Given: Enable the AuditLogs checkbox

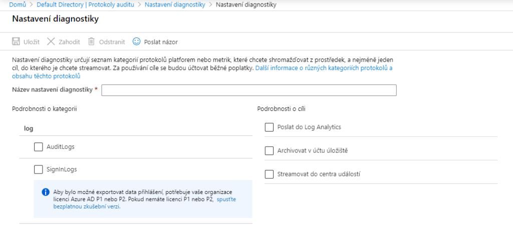Looking at the screenshot, I should [39, 146].
